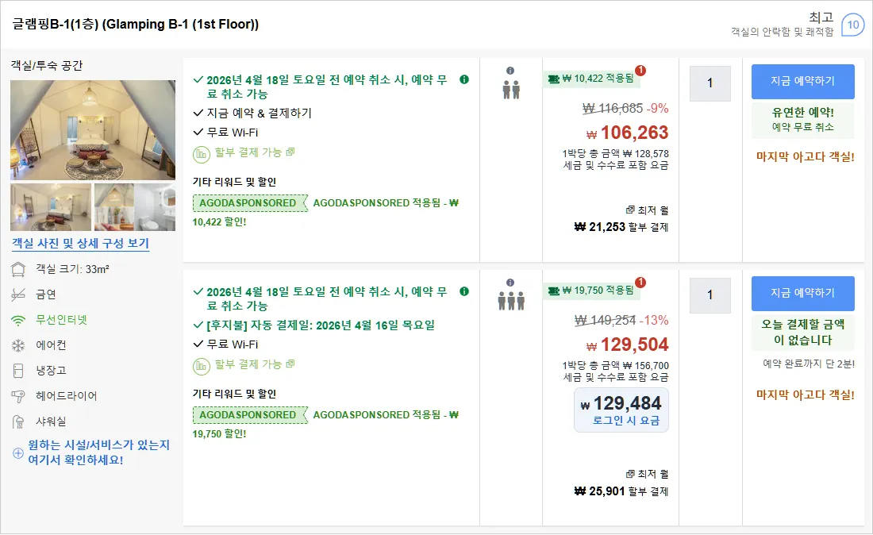Screen dimensions: 873x535
Task: Open room quantity selector in second offer
Action: coord(710,295)
